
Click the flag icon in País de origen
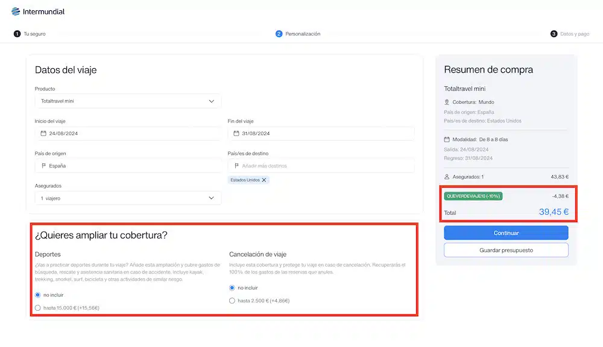click(x=43, y=165)
